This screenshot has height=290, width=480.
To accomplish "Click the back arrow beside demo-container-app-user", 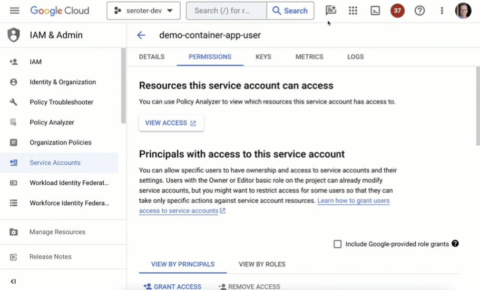I will [x=141, y=35].
